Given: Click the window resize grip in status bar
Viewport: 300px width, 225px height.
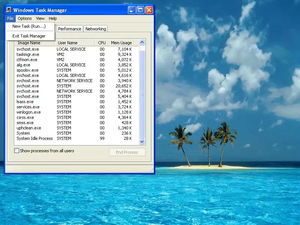Looking at the screenshot, I should [x=151, y=170].
